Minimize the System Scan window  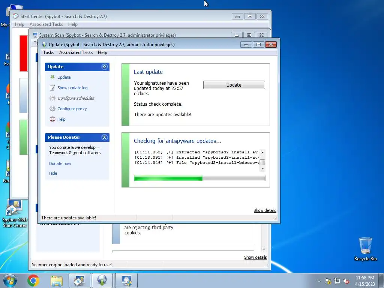coord(237,35)
